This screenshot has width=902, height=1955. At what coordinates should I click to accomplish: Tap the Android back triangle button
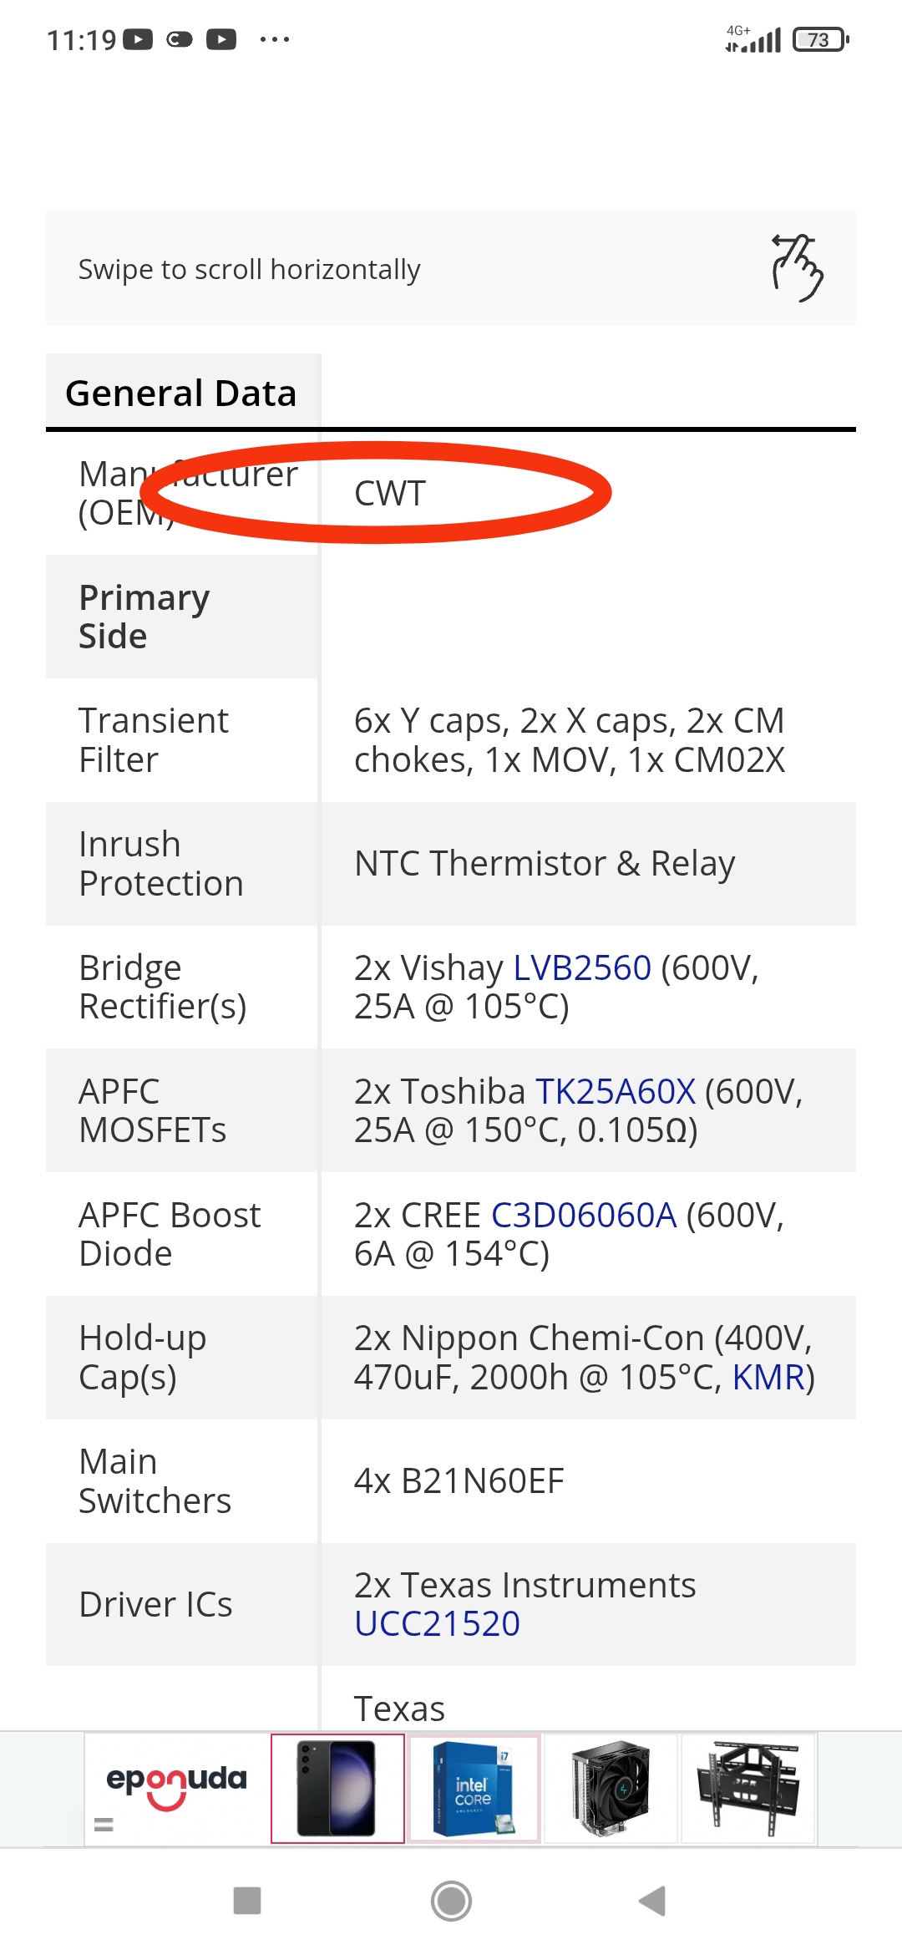coord(652,1901)
